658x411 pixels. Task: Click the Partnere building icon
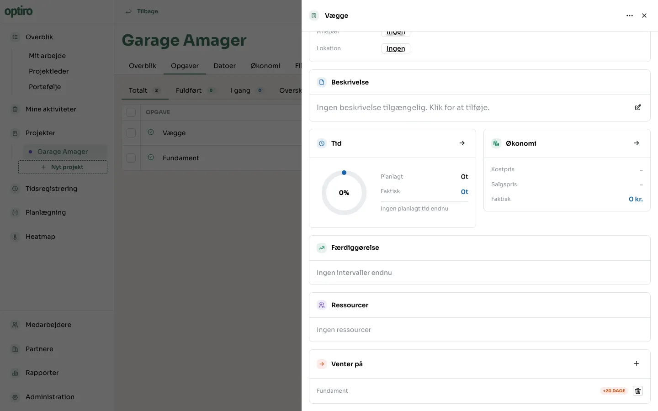[15, 349]
